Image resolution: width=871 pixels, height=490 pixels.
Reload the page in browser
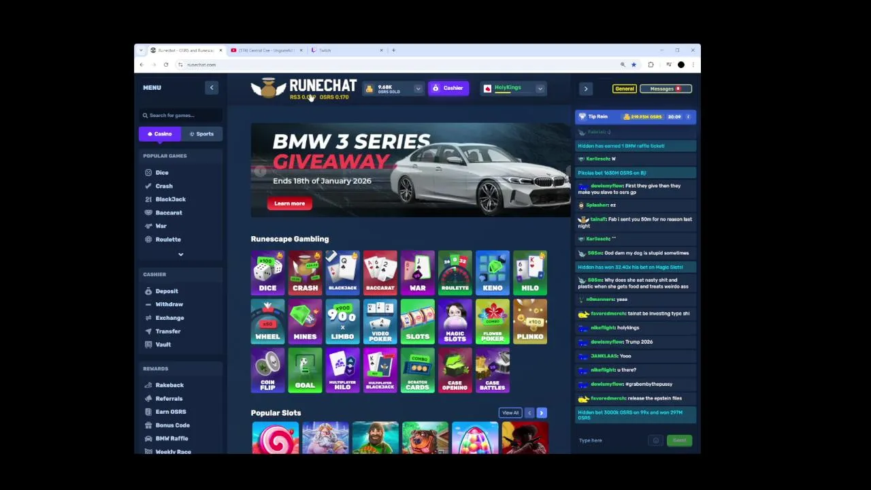(165, 65)
